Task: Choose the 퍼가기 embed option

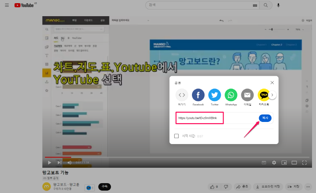Action: tap(182, 97)
